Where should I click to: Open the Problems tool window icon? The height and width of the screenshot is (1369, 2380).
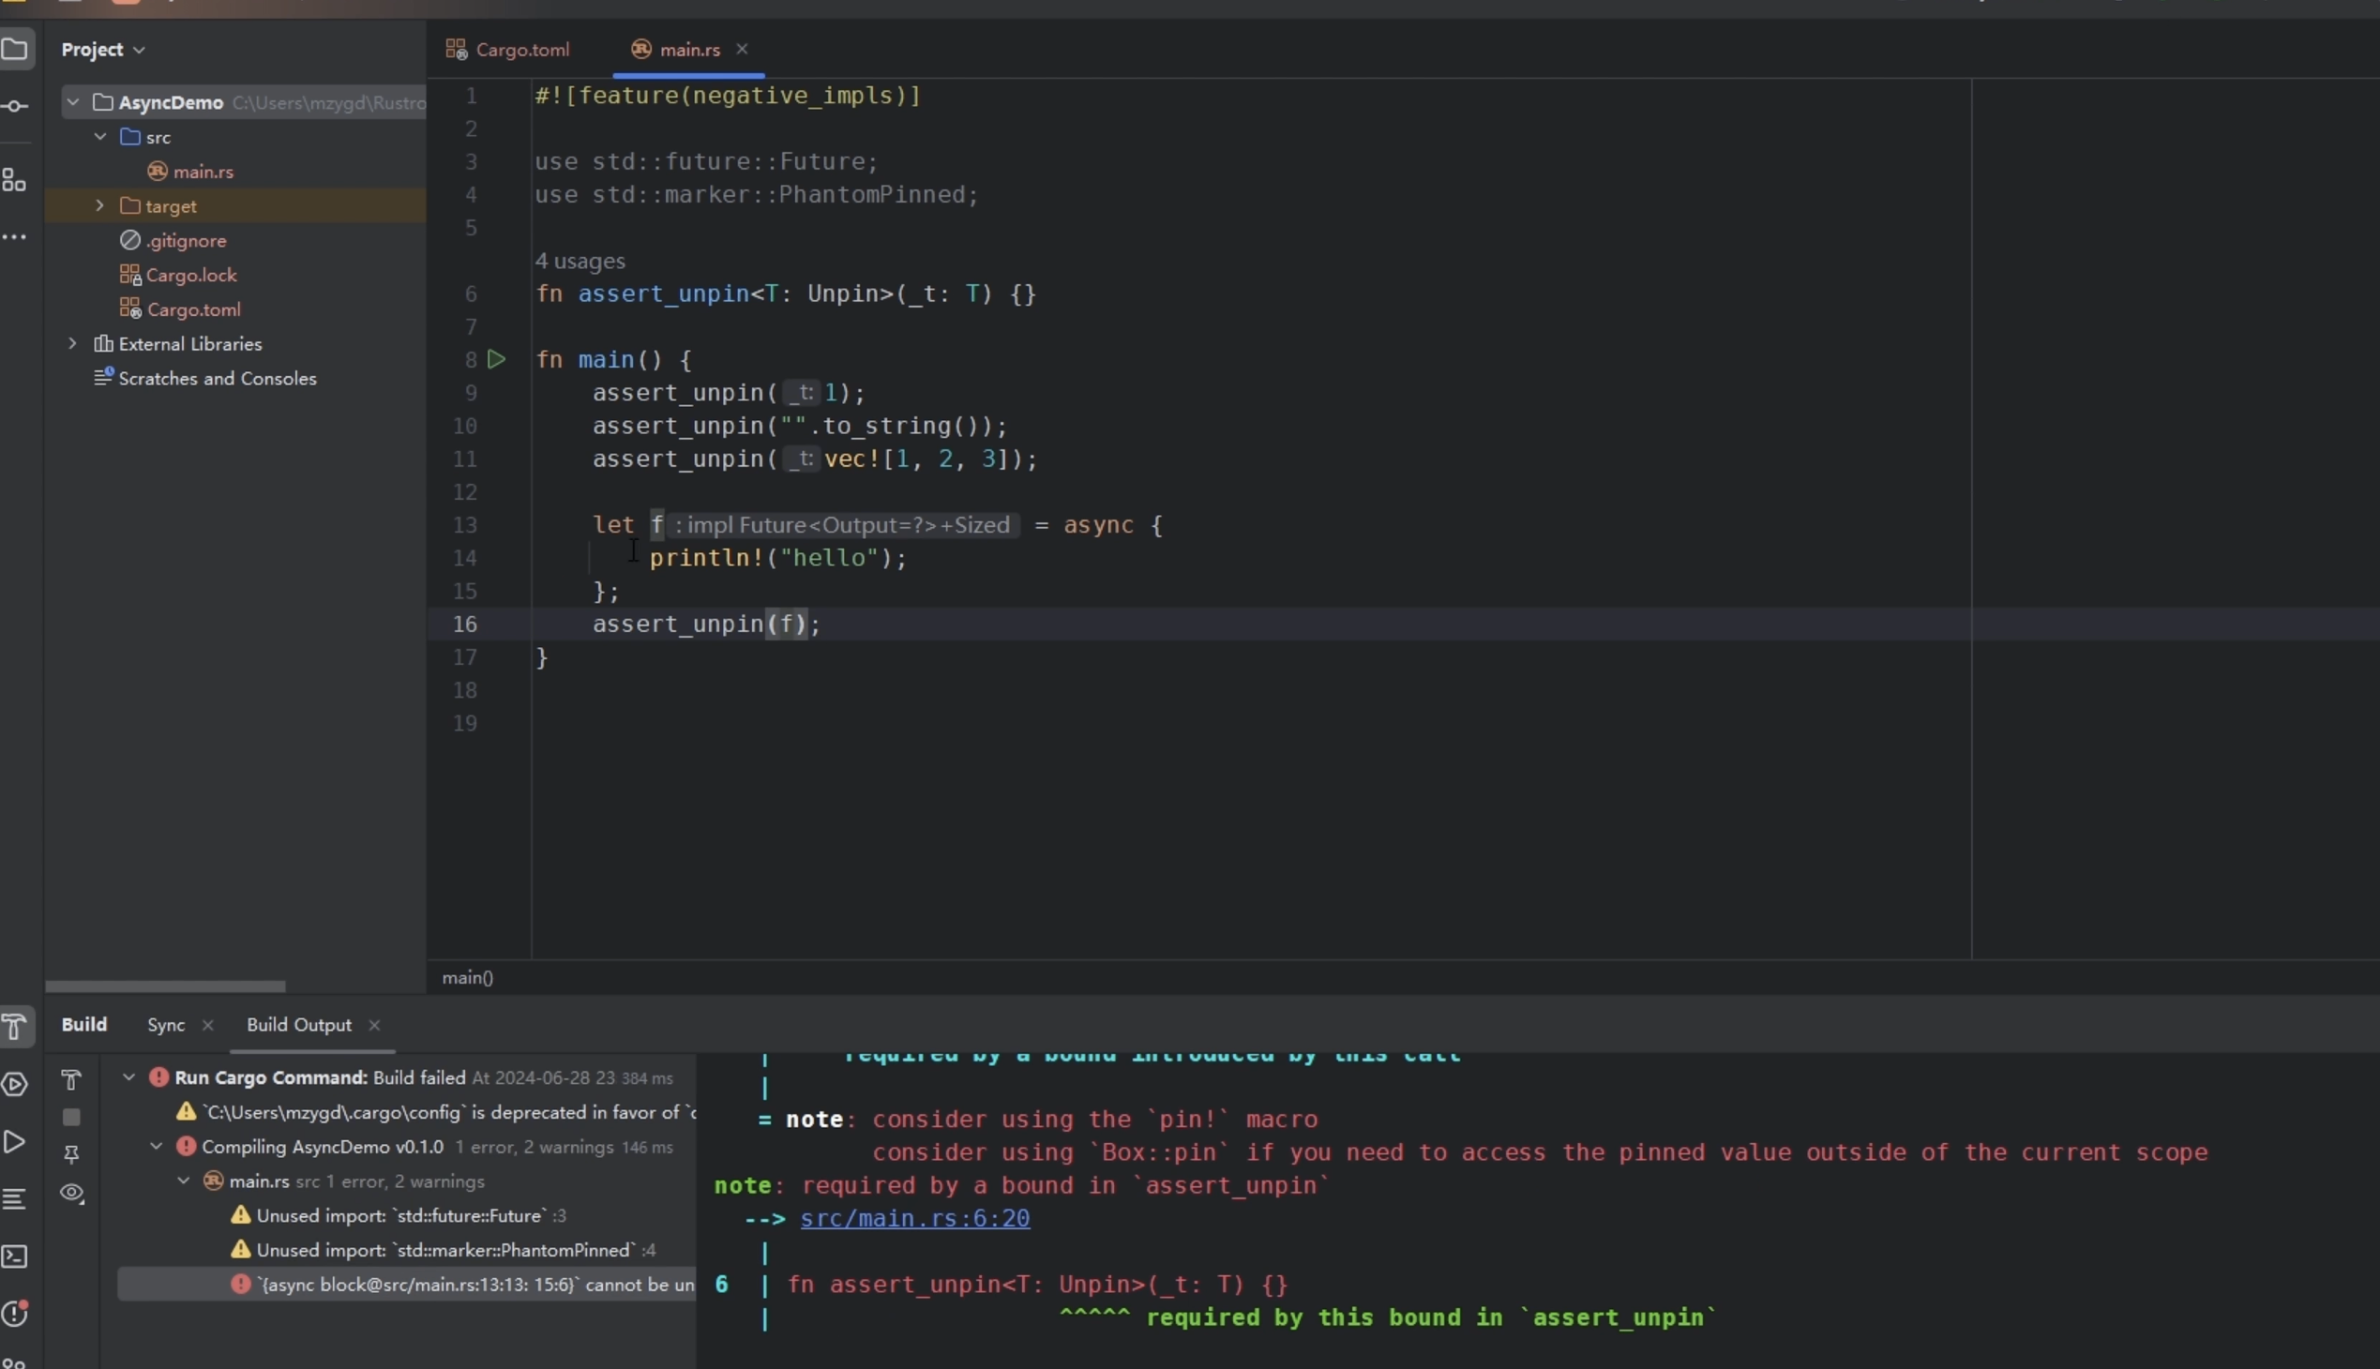tap(15, 1314)
